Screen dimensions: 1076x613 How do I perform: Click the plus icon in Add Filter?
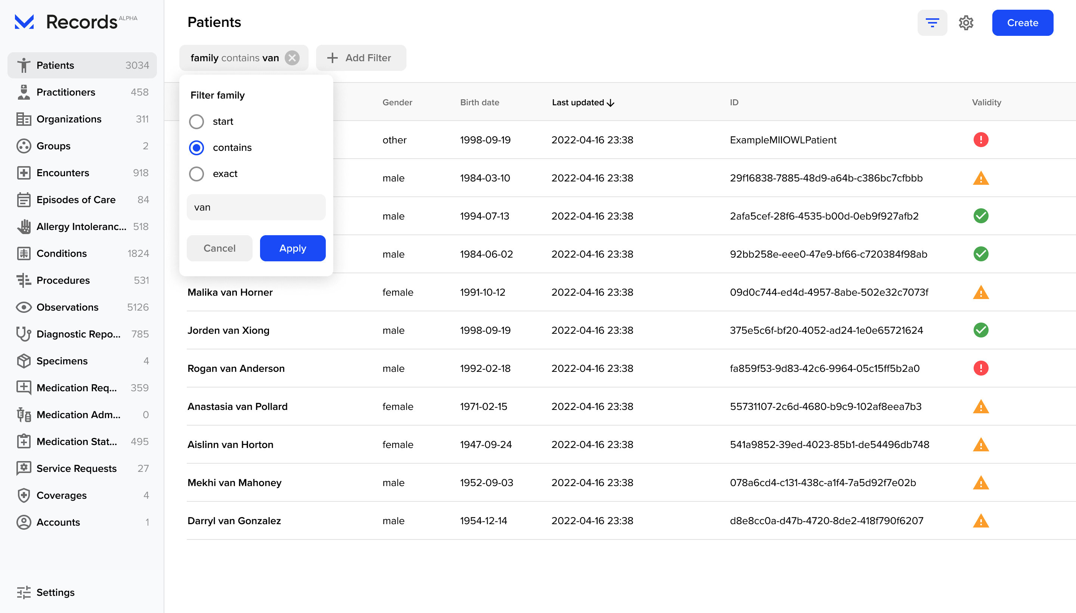click(x=333, y=58)
